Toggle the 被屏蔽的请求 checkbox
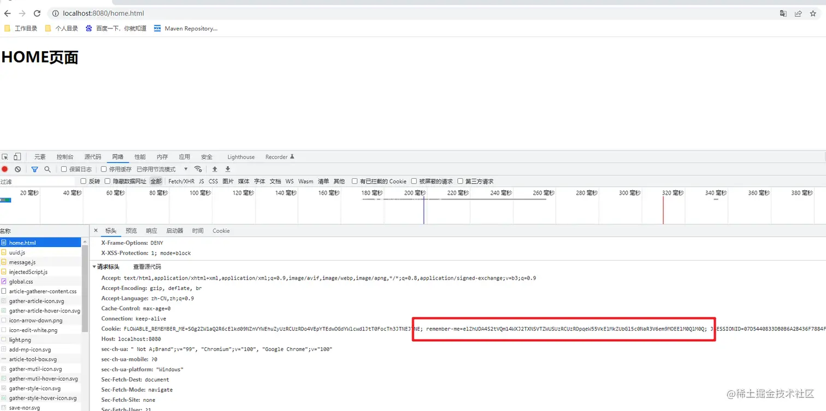Image resolution: width=826 pixels, height=411 pixels. (x=414, y=182)
